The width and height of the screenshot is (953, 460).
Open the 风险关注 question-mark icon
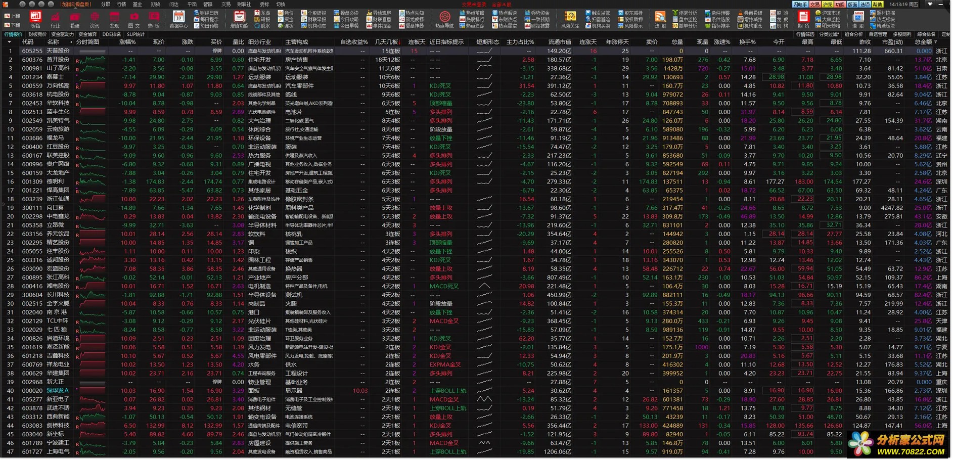[570, 19]
